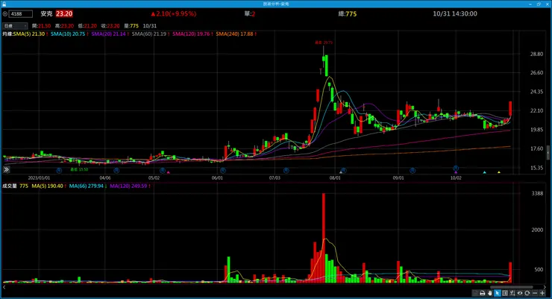Screen dimensions: 552x299
Task: Click the print icon in bottom toolbar
Action: pos(483,293)
